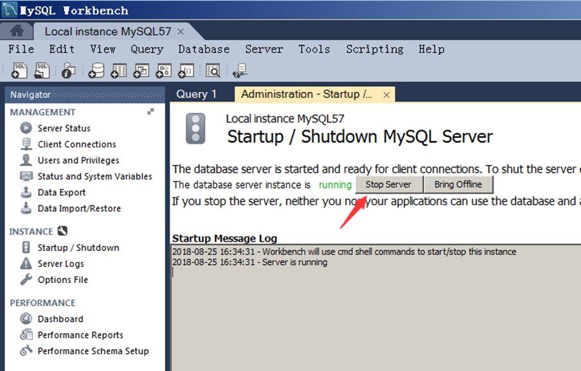
Task: Click the Dashboard gauge icon
Action: pyautogui.click(x=26, y=318)
